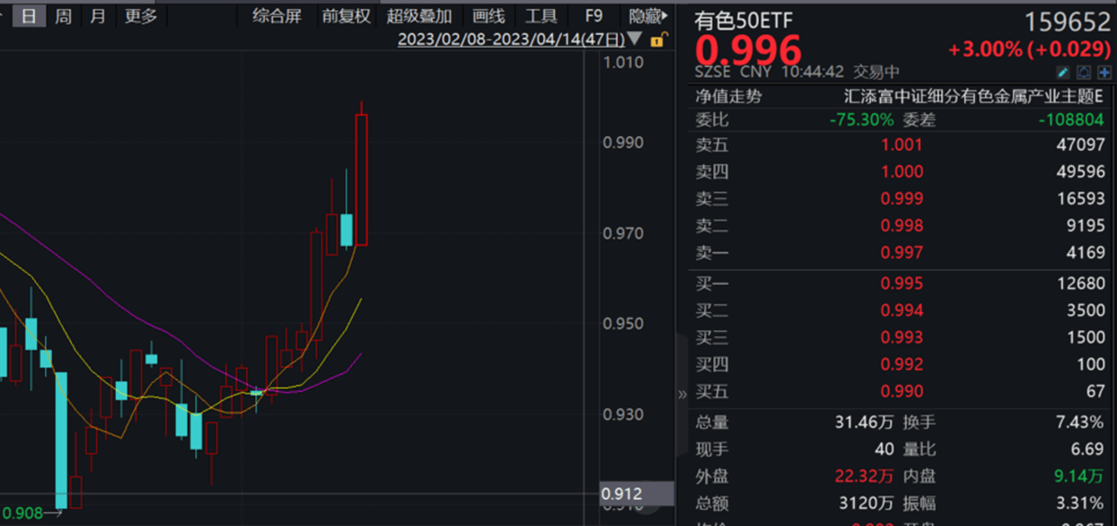Viewport: 1117px width, 526px height.
Task: Click the 卖一 ask price 0.997
Action: [x=902, y=253]
